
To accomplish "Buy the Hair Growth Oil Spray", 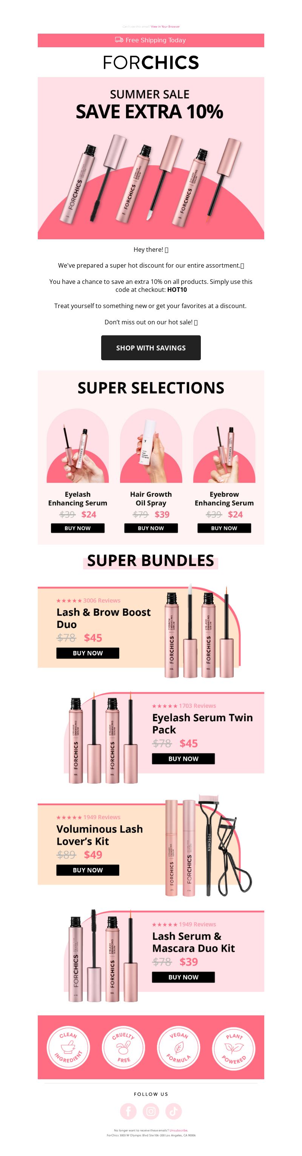I will [x=151, y=528].
